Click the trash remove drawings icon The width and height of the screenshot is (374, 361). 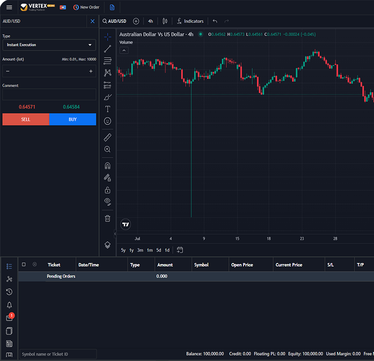108,219
